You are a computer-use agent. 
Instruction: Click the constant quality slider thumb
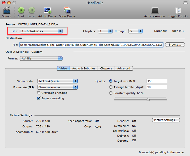[x=148, y=99]
